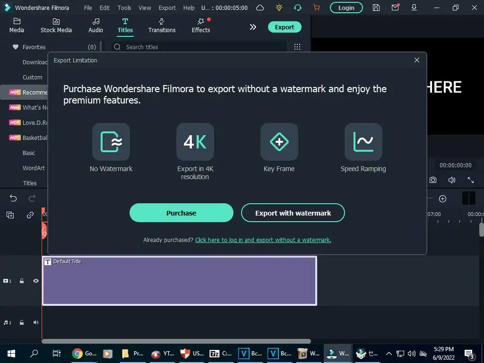Click the lightbulb tips icon
This screenshot has height=363, width=484.
coord(279,8)
